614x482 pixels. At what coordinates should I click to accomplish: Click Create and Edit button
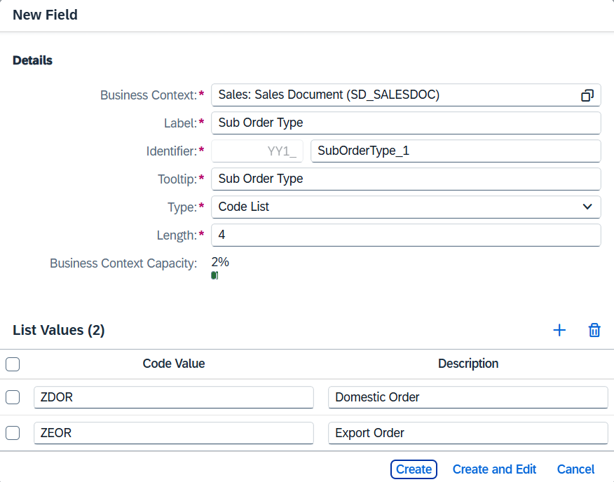[494, 469]
